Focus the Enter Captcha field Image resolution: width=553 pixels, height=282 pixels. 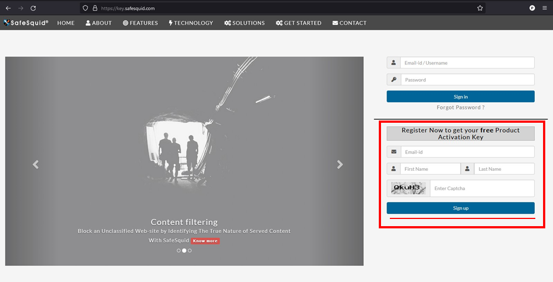pyautogui.click(x=482, y=188)
